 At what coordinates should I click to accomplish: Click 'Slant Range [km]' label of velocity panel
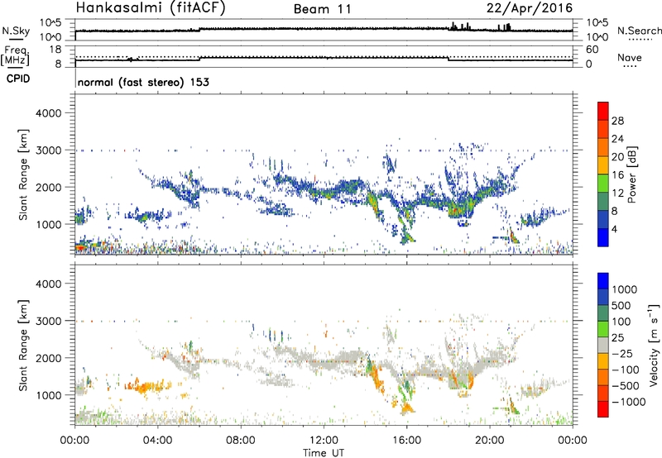point(23,345)
